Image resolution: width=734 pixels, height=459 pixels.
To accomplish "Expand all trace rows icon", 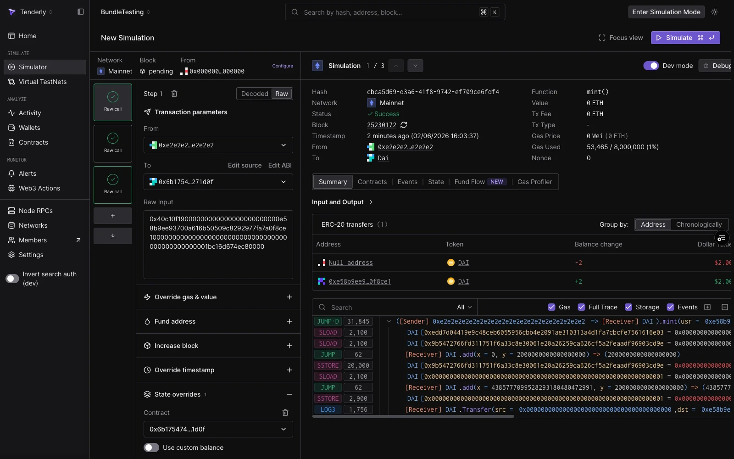I will click(707, 307).
